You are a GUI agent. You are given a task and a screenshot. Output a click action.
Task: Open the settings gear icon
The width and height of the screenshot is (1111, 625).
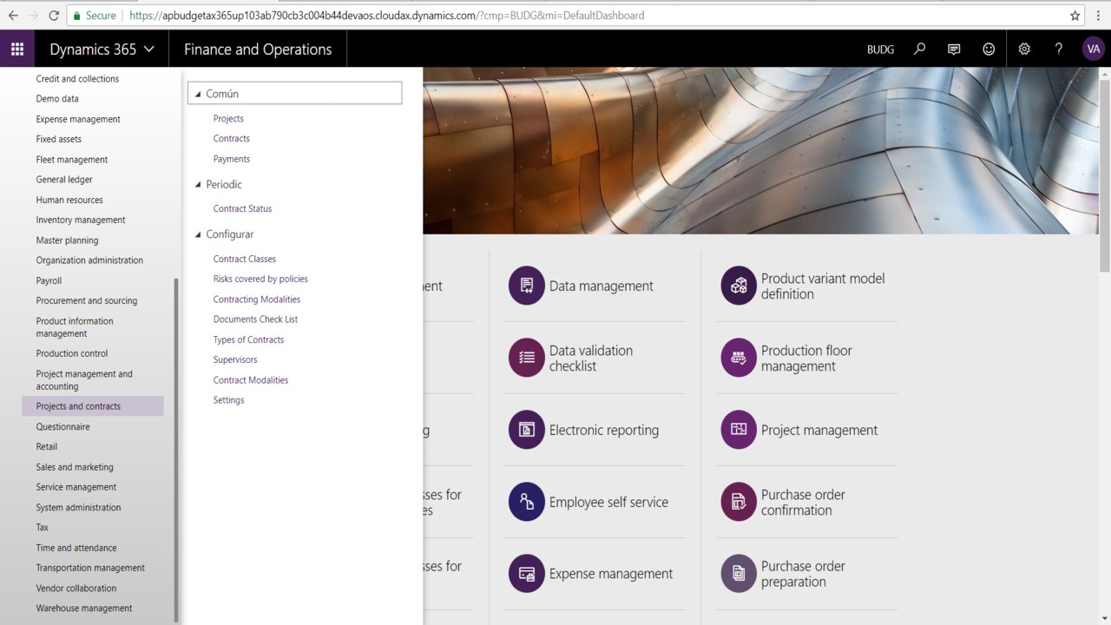(1024, 49)
